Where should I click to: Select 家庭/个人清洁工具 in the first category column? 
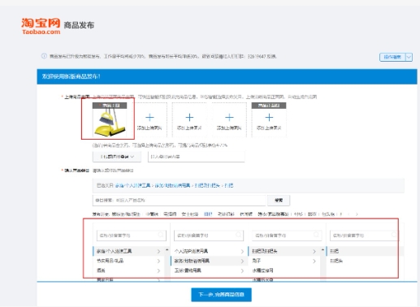coord(128,251)
